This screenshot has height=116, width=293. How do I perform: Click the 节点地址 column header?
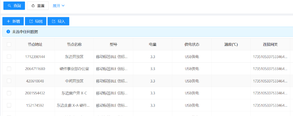click(35, 45)
